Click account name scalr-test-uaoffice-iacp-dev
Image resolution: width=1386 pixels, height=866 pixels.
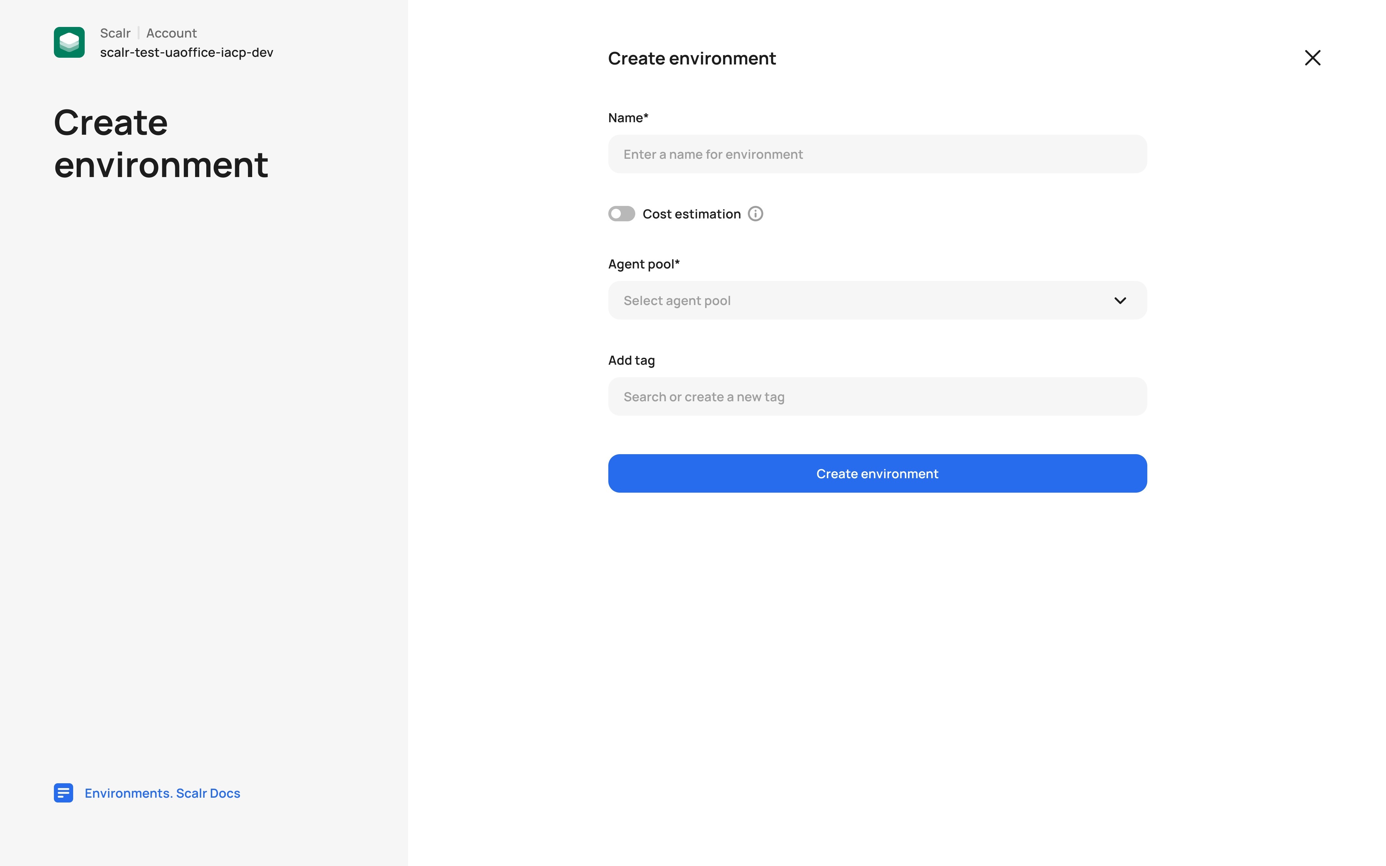(186, 53)
